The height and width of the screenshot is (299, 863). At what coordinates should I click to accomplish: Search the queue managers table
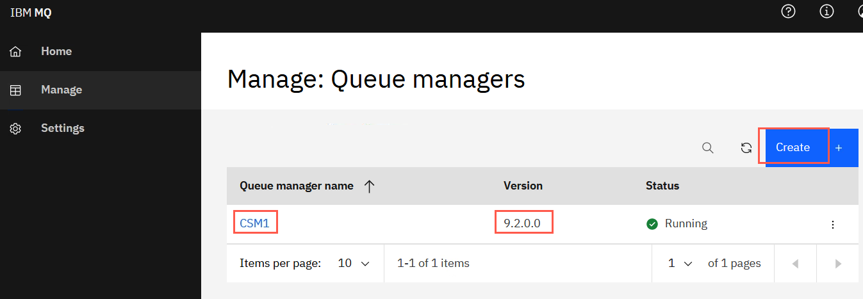[708, 148]
